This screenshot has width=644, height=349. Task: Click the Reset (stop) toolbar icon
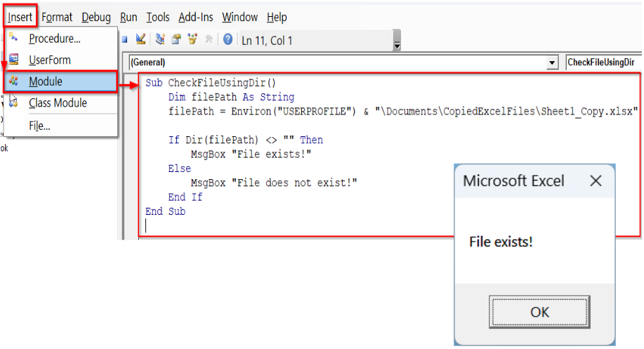pyautogui.click(x=124, y=40)
